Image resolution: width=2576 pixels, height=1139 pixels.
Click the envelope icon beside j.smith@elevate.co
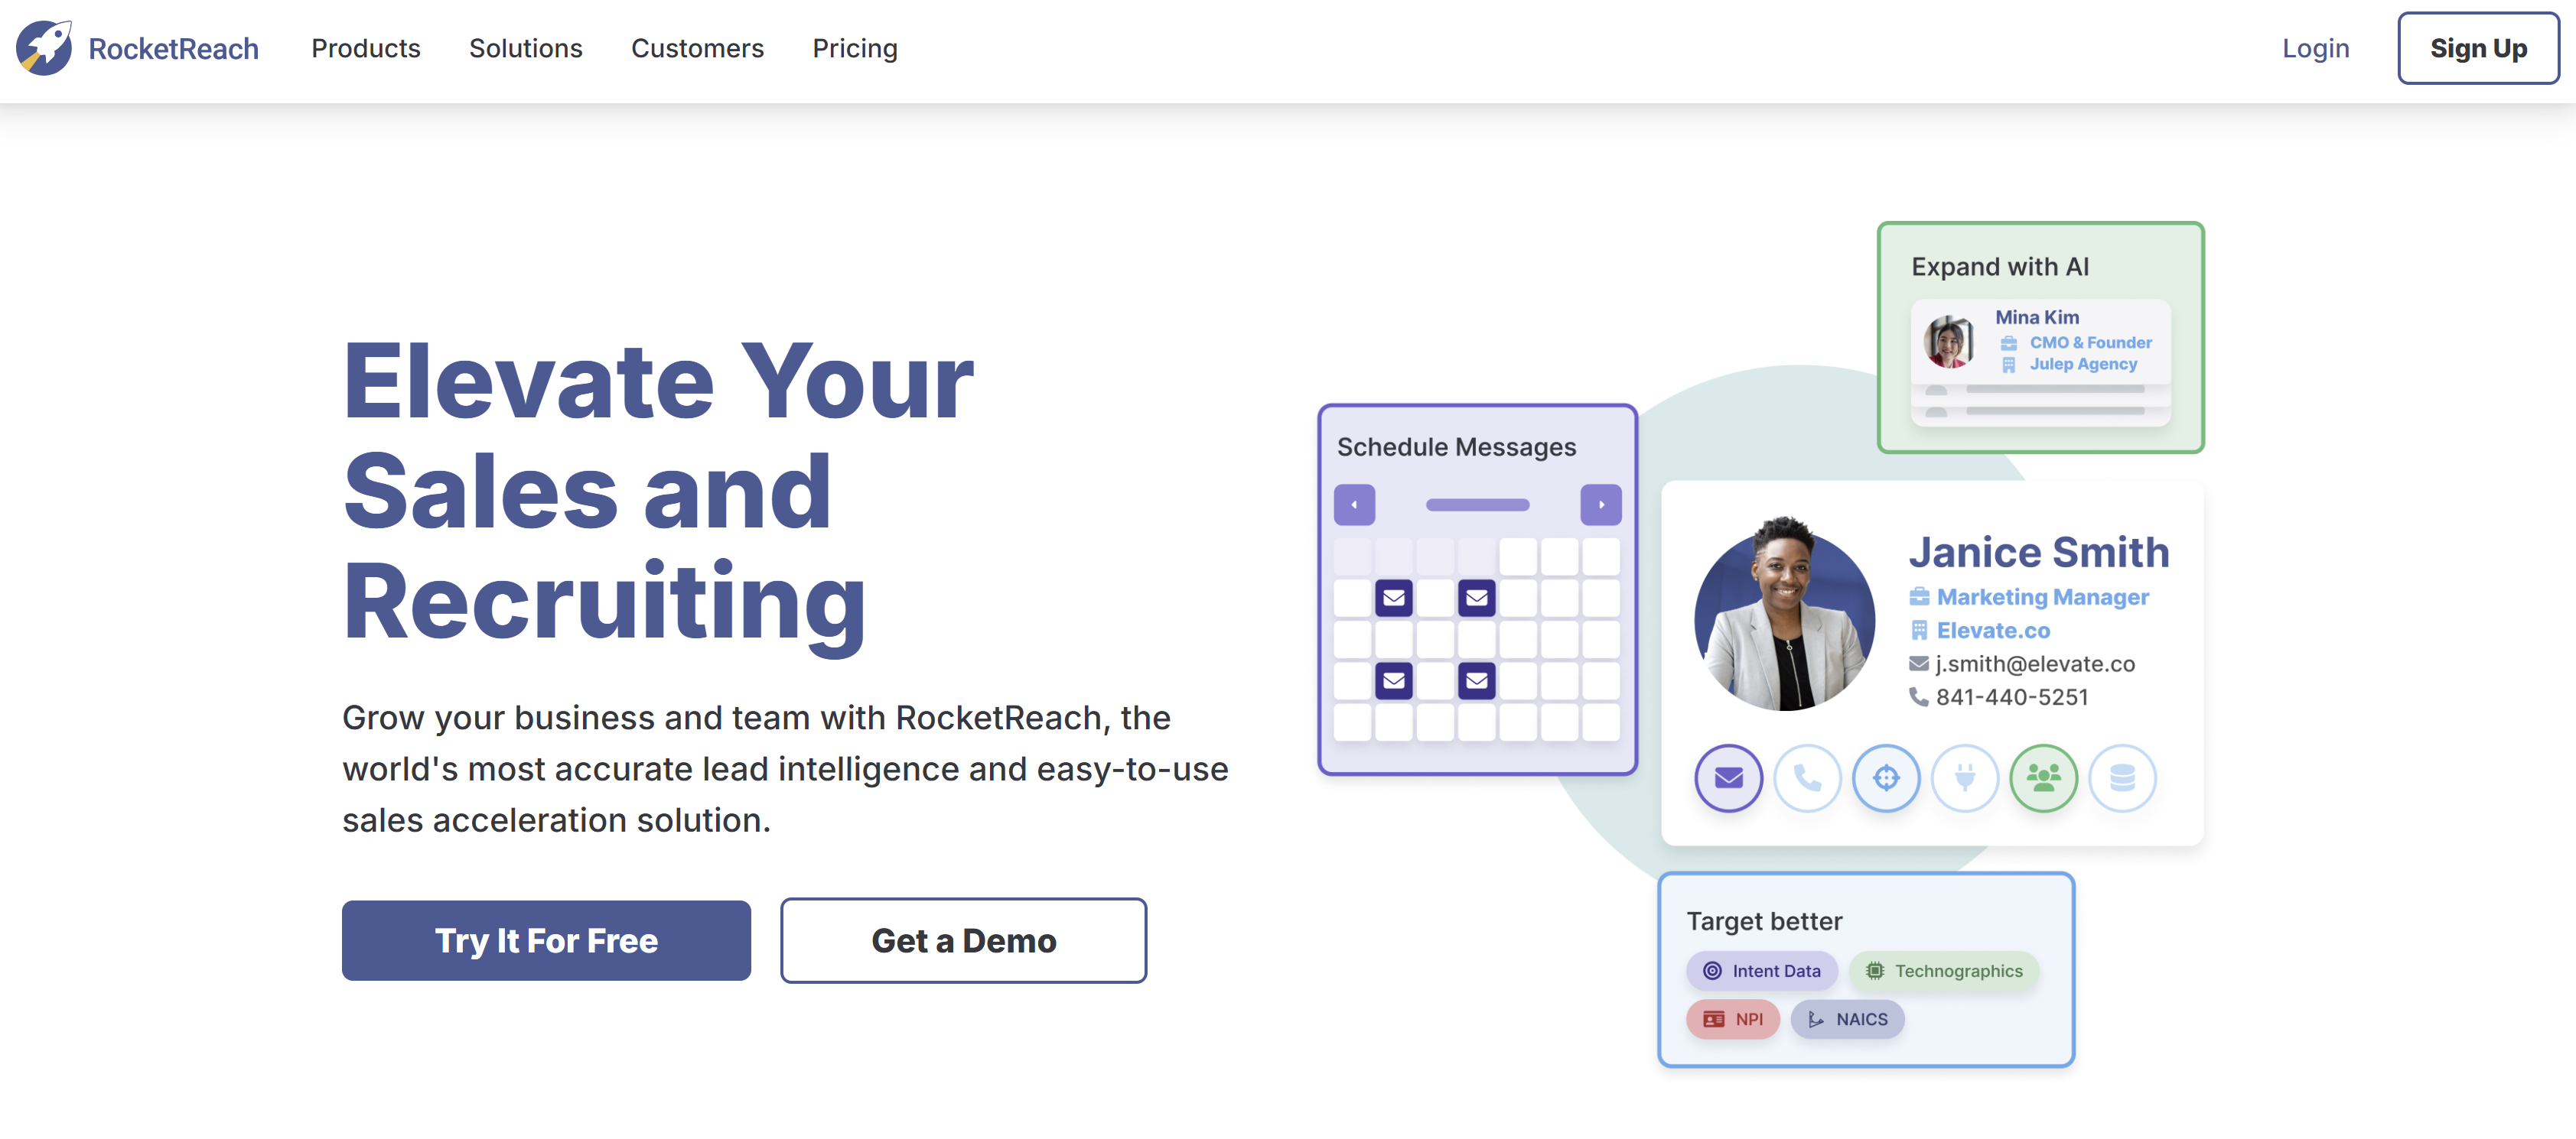coord(1918,664)
